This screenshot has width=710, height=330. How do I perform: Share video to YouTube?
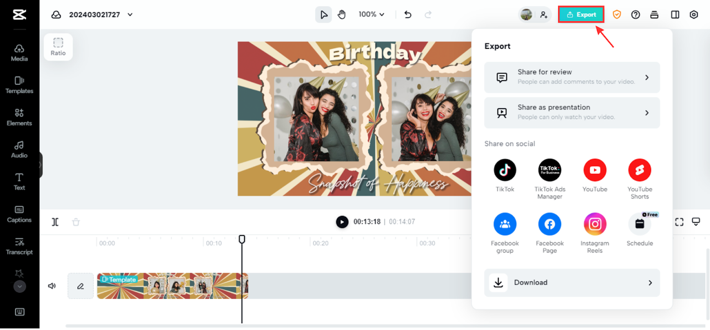pos(595,176)
